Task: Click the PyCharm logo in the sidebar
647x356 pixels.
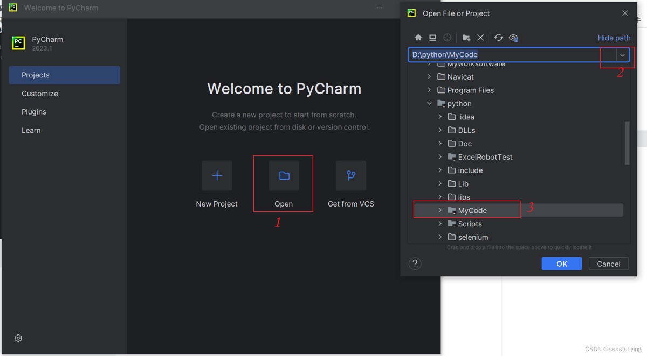Action: (18, 43)
